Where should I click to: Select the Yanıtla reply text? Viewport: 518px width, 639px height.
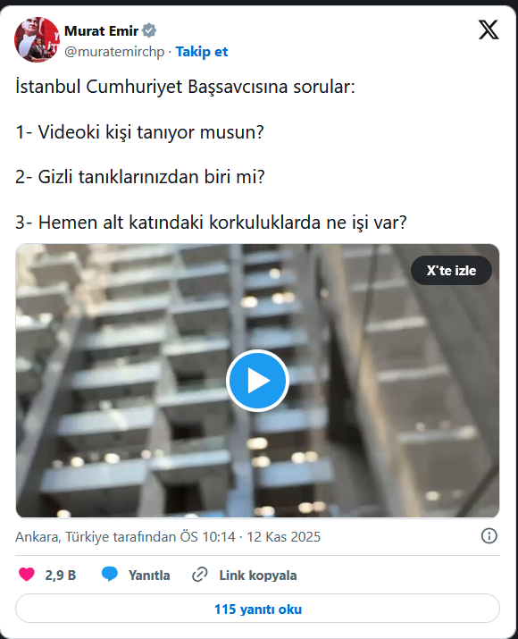pyautogui.click(x=149, y=575)
